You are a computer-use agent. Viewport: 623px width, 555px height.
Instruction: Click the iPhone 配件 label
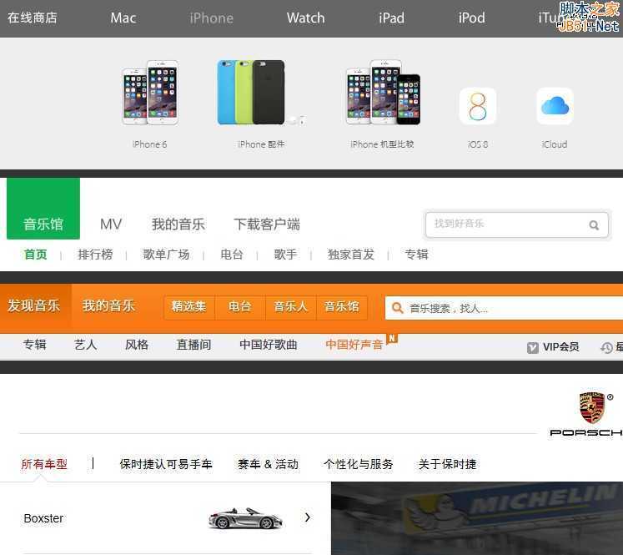261,144
